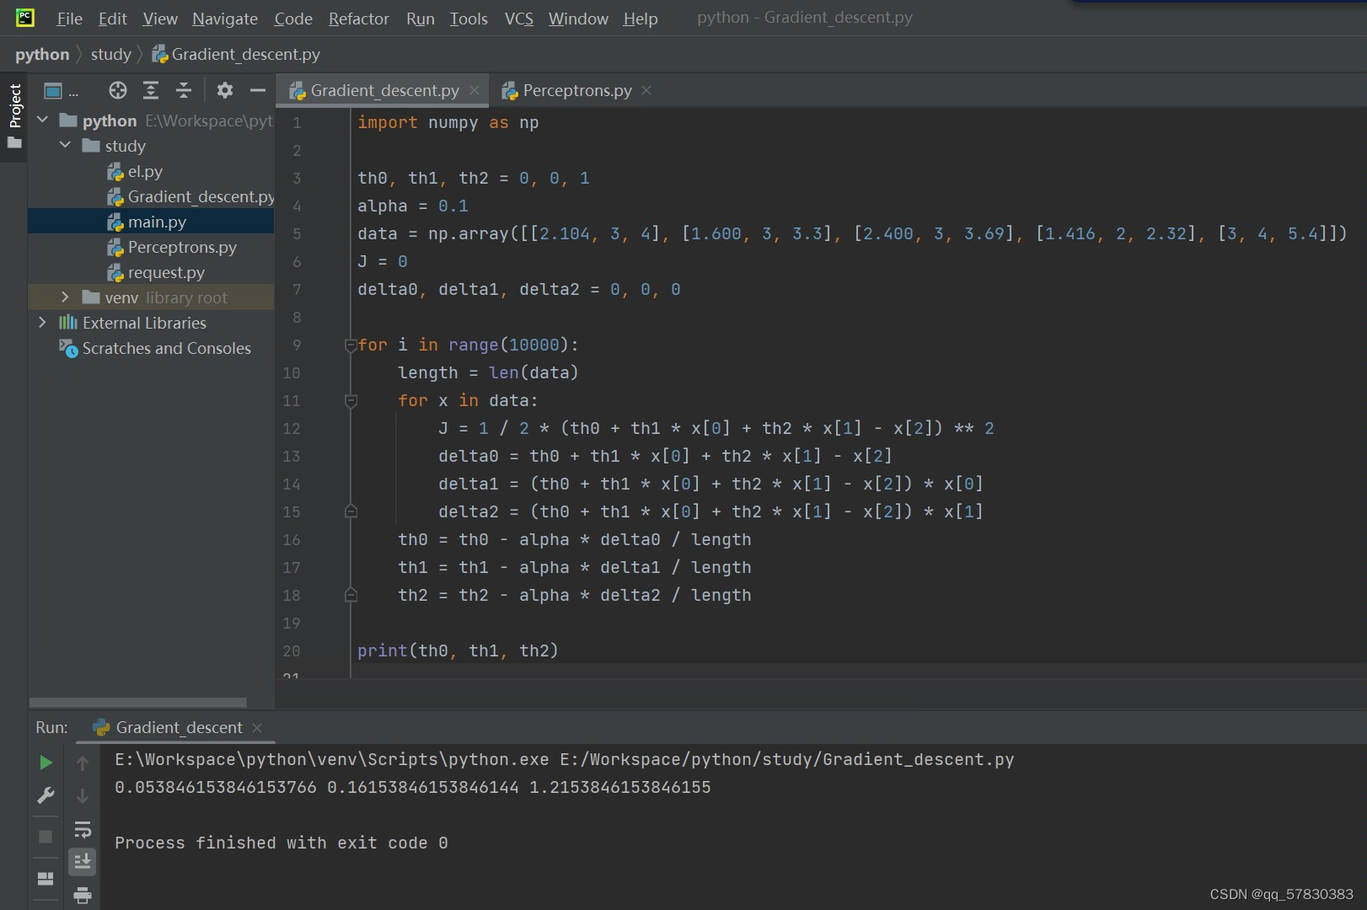
Task: Open the Edit menu
Action: point(112,19)
